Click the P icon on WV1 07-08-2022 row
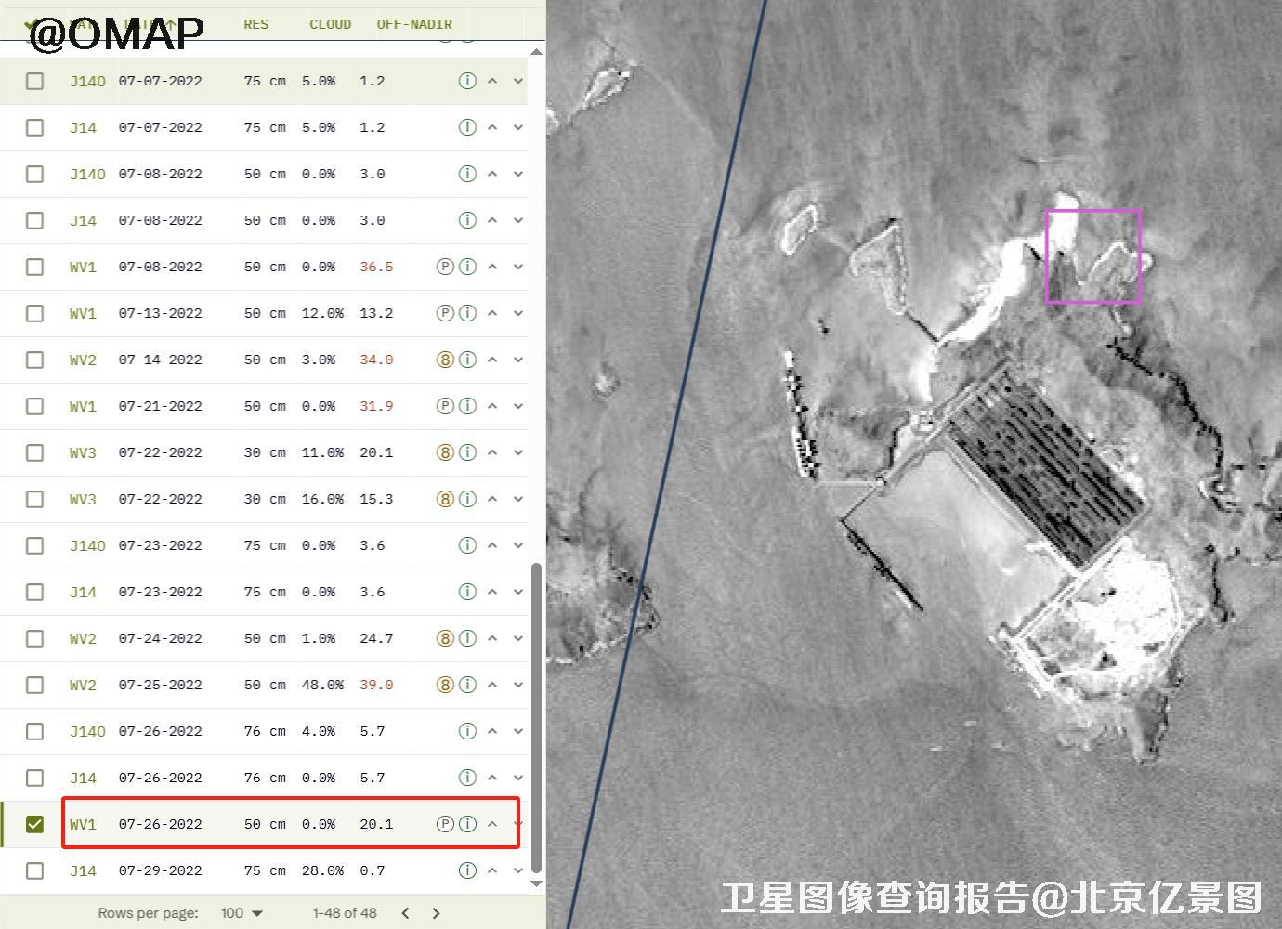Image resolution: width=1282 pixels, height=929 pixels. pyautogui.click(x=445, y=267)
